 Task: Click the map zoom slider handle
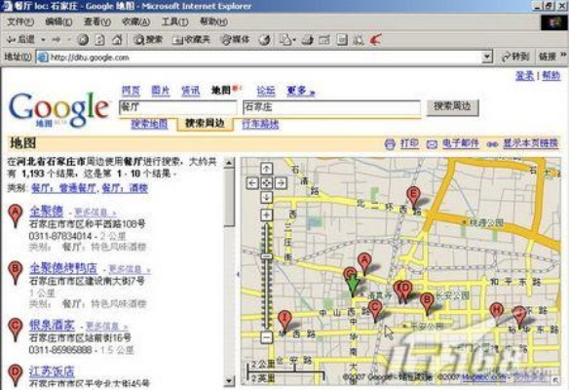[x=266, y=256]
